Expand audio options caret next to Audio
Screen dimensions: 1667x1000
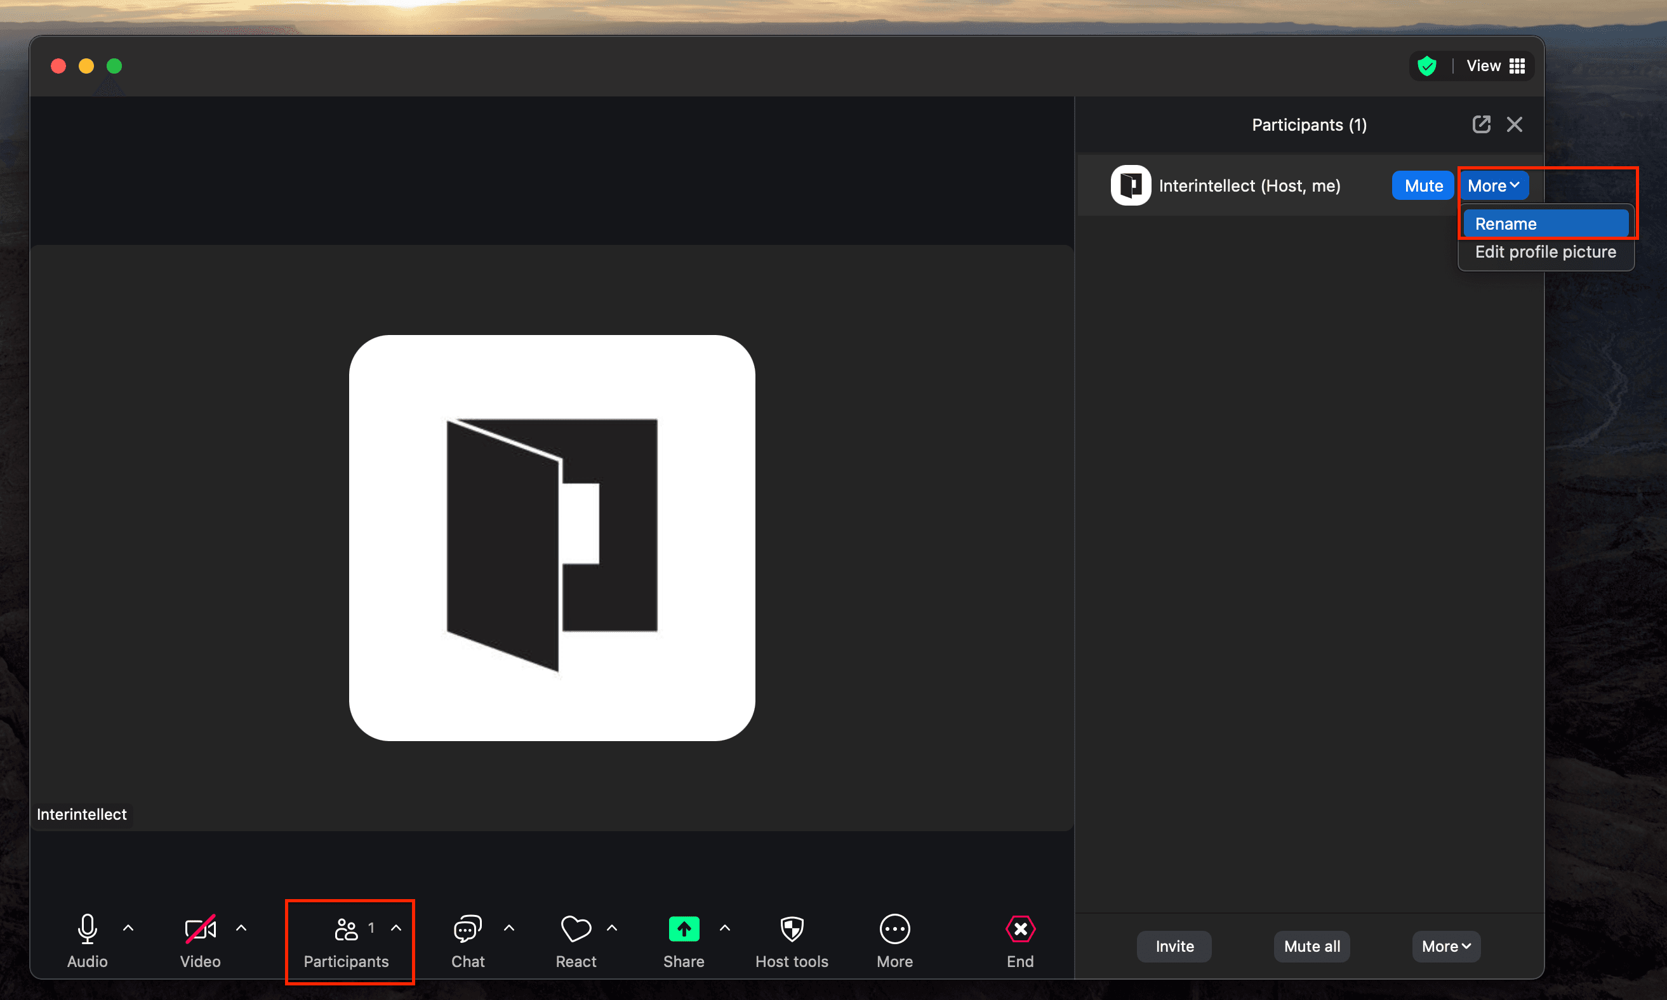pyautogui.click(x=128, y=928)
